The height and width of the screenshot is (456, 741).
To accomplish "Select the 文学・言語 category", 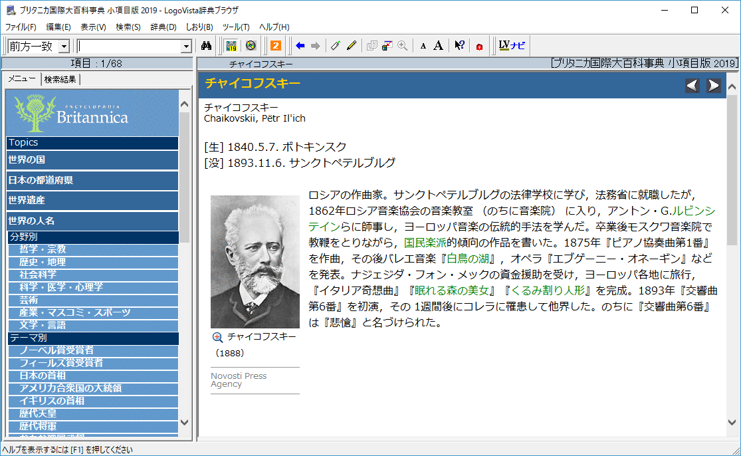I will (x=94, y=326).
